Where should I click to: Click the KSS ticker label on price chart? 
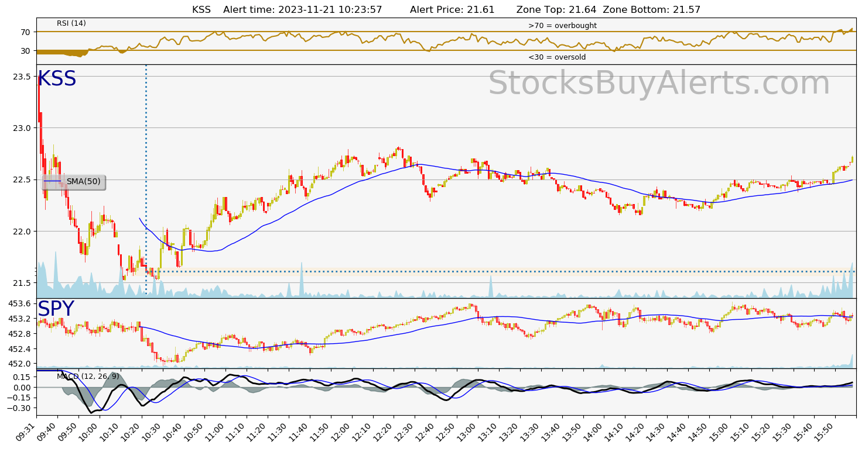(57, 79)
